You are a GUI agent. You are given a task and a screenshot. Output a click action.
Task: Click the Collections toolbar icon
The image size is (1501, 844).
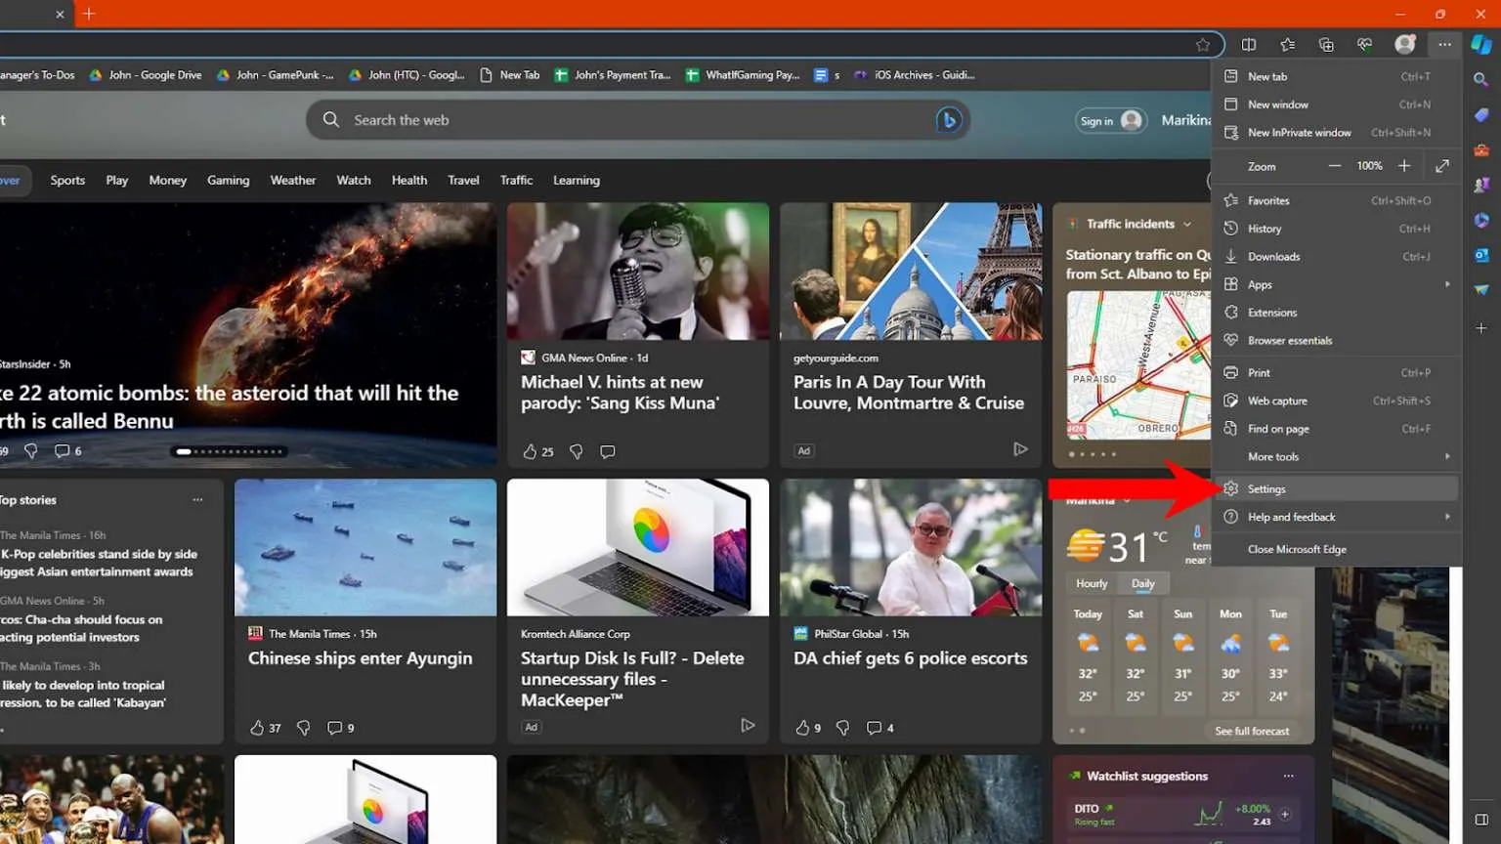point(1326,45)
